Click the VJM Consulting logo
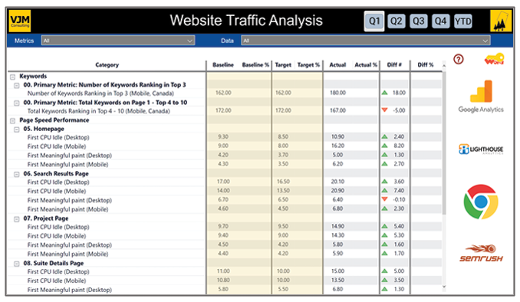 tap(20, 21)
